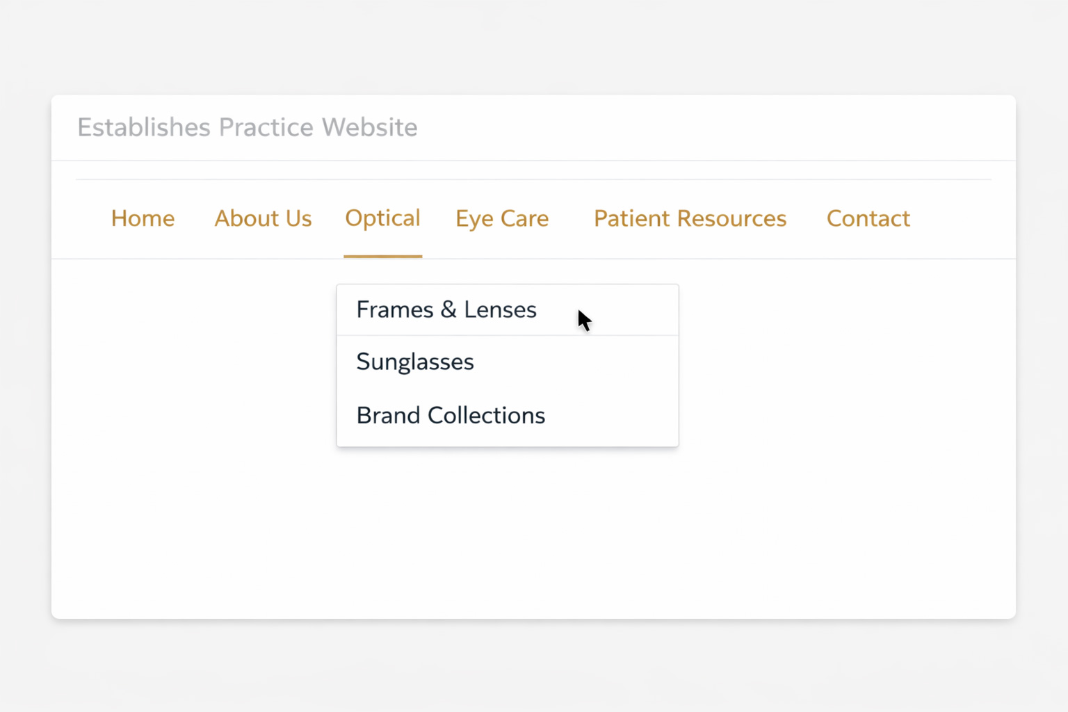The image size is (1068, 712).
Task: Select the Home navigation item
Action: (x=143, y=218)
